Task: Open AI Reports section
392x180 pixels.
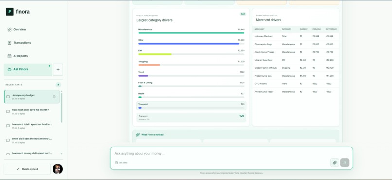Action: (33, 56)
